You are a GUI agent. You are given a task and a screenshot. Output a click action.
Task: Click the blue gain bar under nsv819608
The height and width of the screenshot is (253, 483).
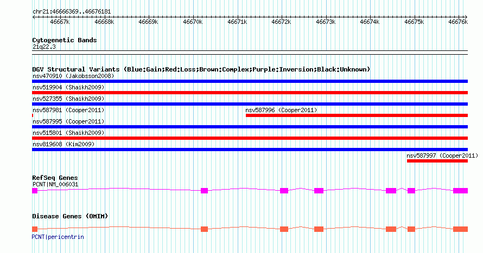[250, 150]
